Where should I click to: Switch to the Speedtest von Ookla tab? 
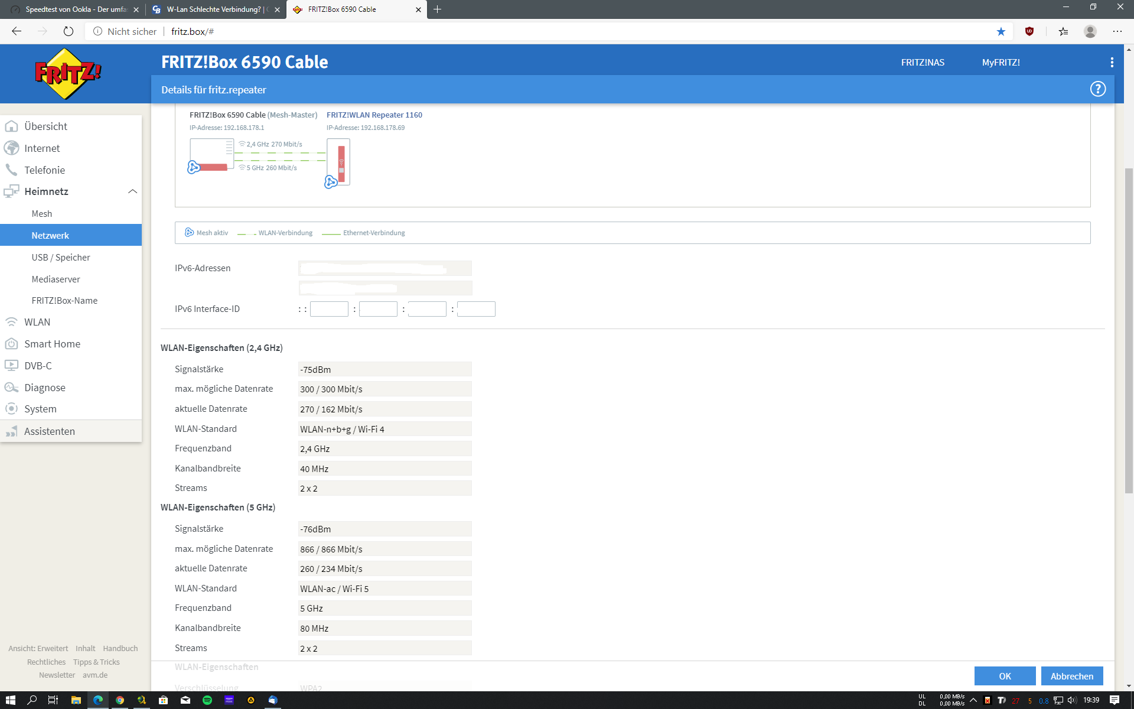click(x=76, y=9)
